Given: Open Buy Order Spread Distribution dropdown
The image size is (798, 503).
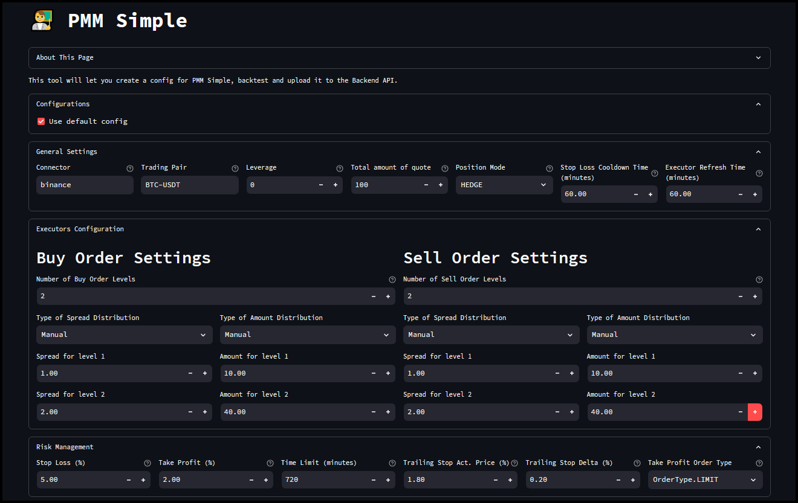Looking at the screenshot, I should point(124,335).
